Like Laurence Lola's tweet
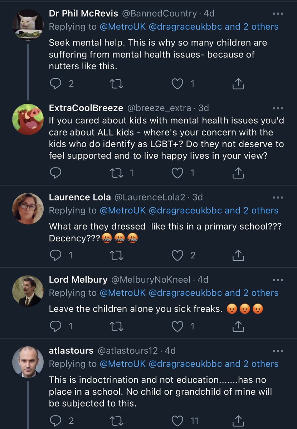The image size is (297, 429). pos(177,255)
